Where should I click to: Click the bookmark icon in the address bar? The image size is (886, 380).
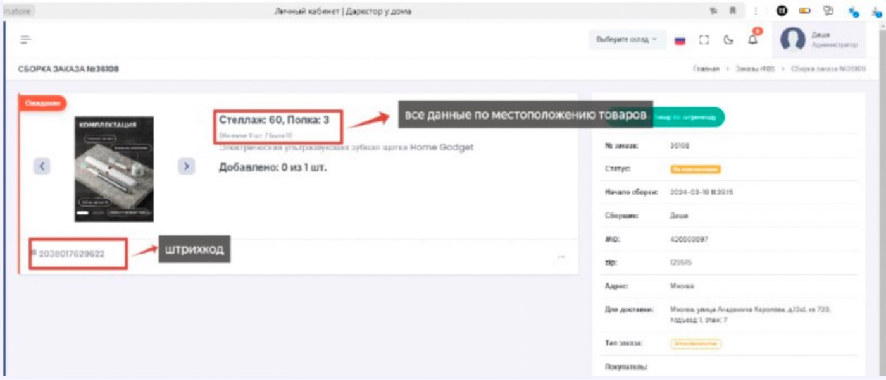tap(733, 11)
